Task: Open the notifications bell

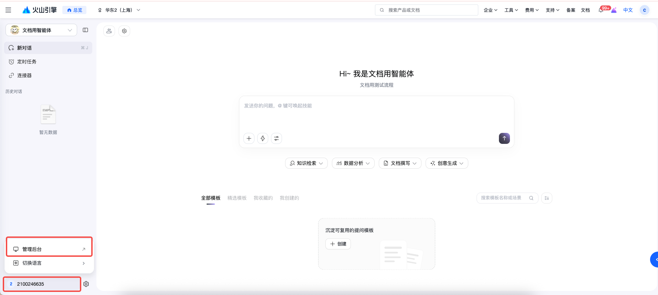Action: (x=601, y=10)
